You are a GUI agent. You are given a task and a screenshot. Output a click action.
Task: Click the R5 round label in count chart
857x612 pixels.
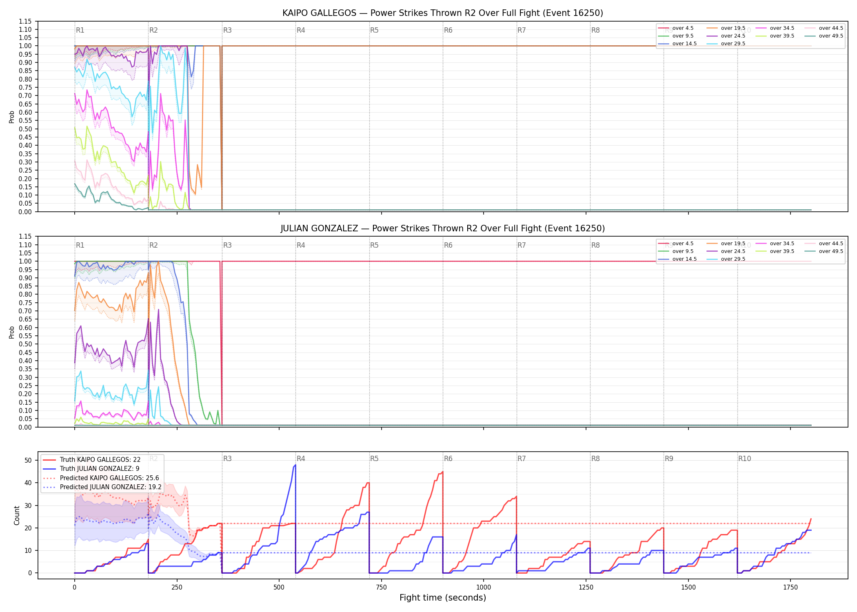pyautogui.click(x=374, y=459)
